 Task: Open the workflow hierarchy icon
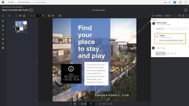tap(3, 25)
